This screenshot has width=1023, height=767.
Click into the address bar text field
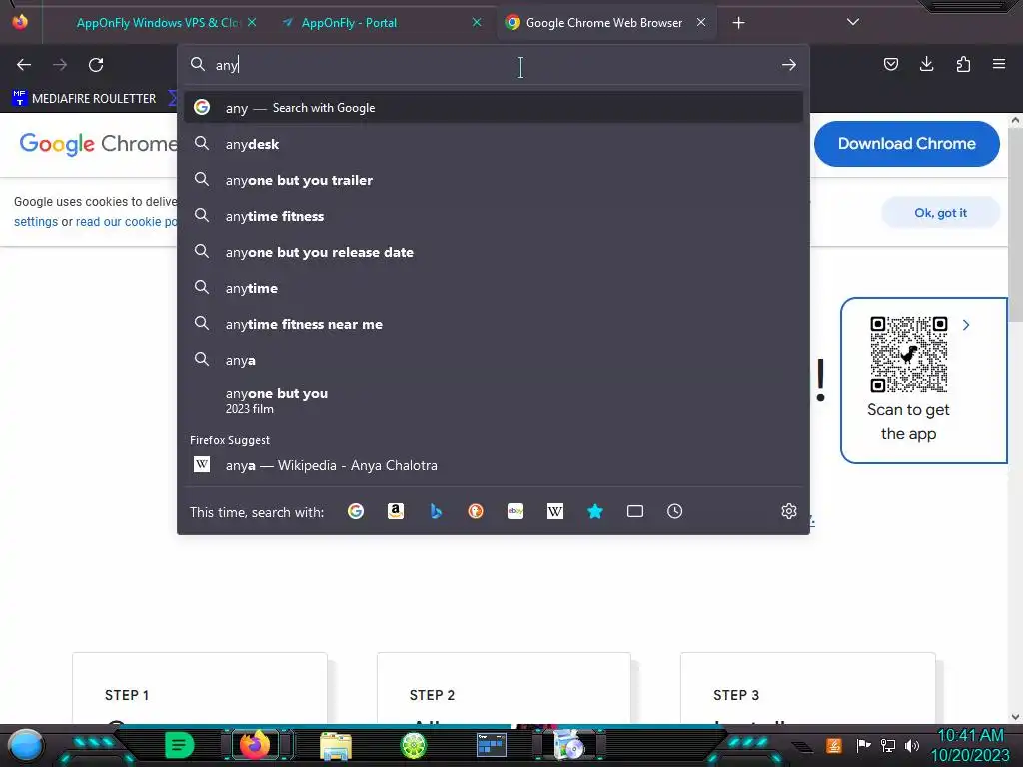point(494,65)
